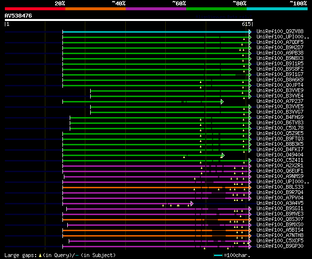
Task: Select the UniRef100_B9SGI1 label
Action: [280, 209]
